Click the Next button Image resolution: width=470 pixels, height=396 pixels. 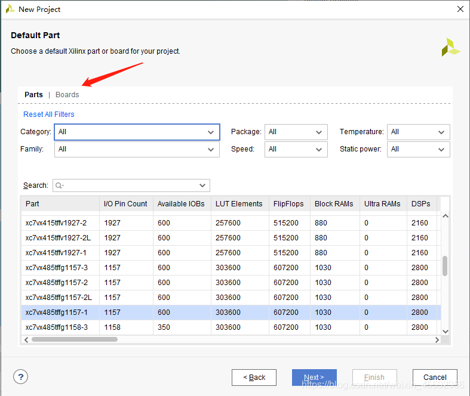pos(314,378)
